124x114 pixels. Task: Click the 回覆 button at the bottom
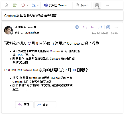tap(24, 105)
